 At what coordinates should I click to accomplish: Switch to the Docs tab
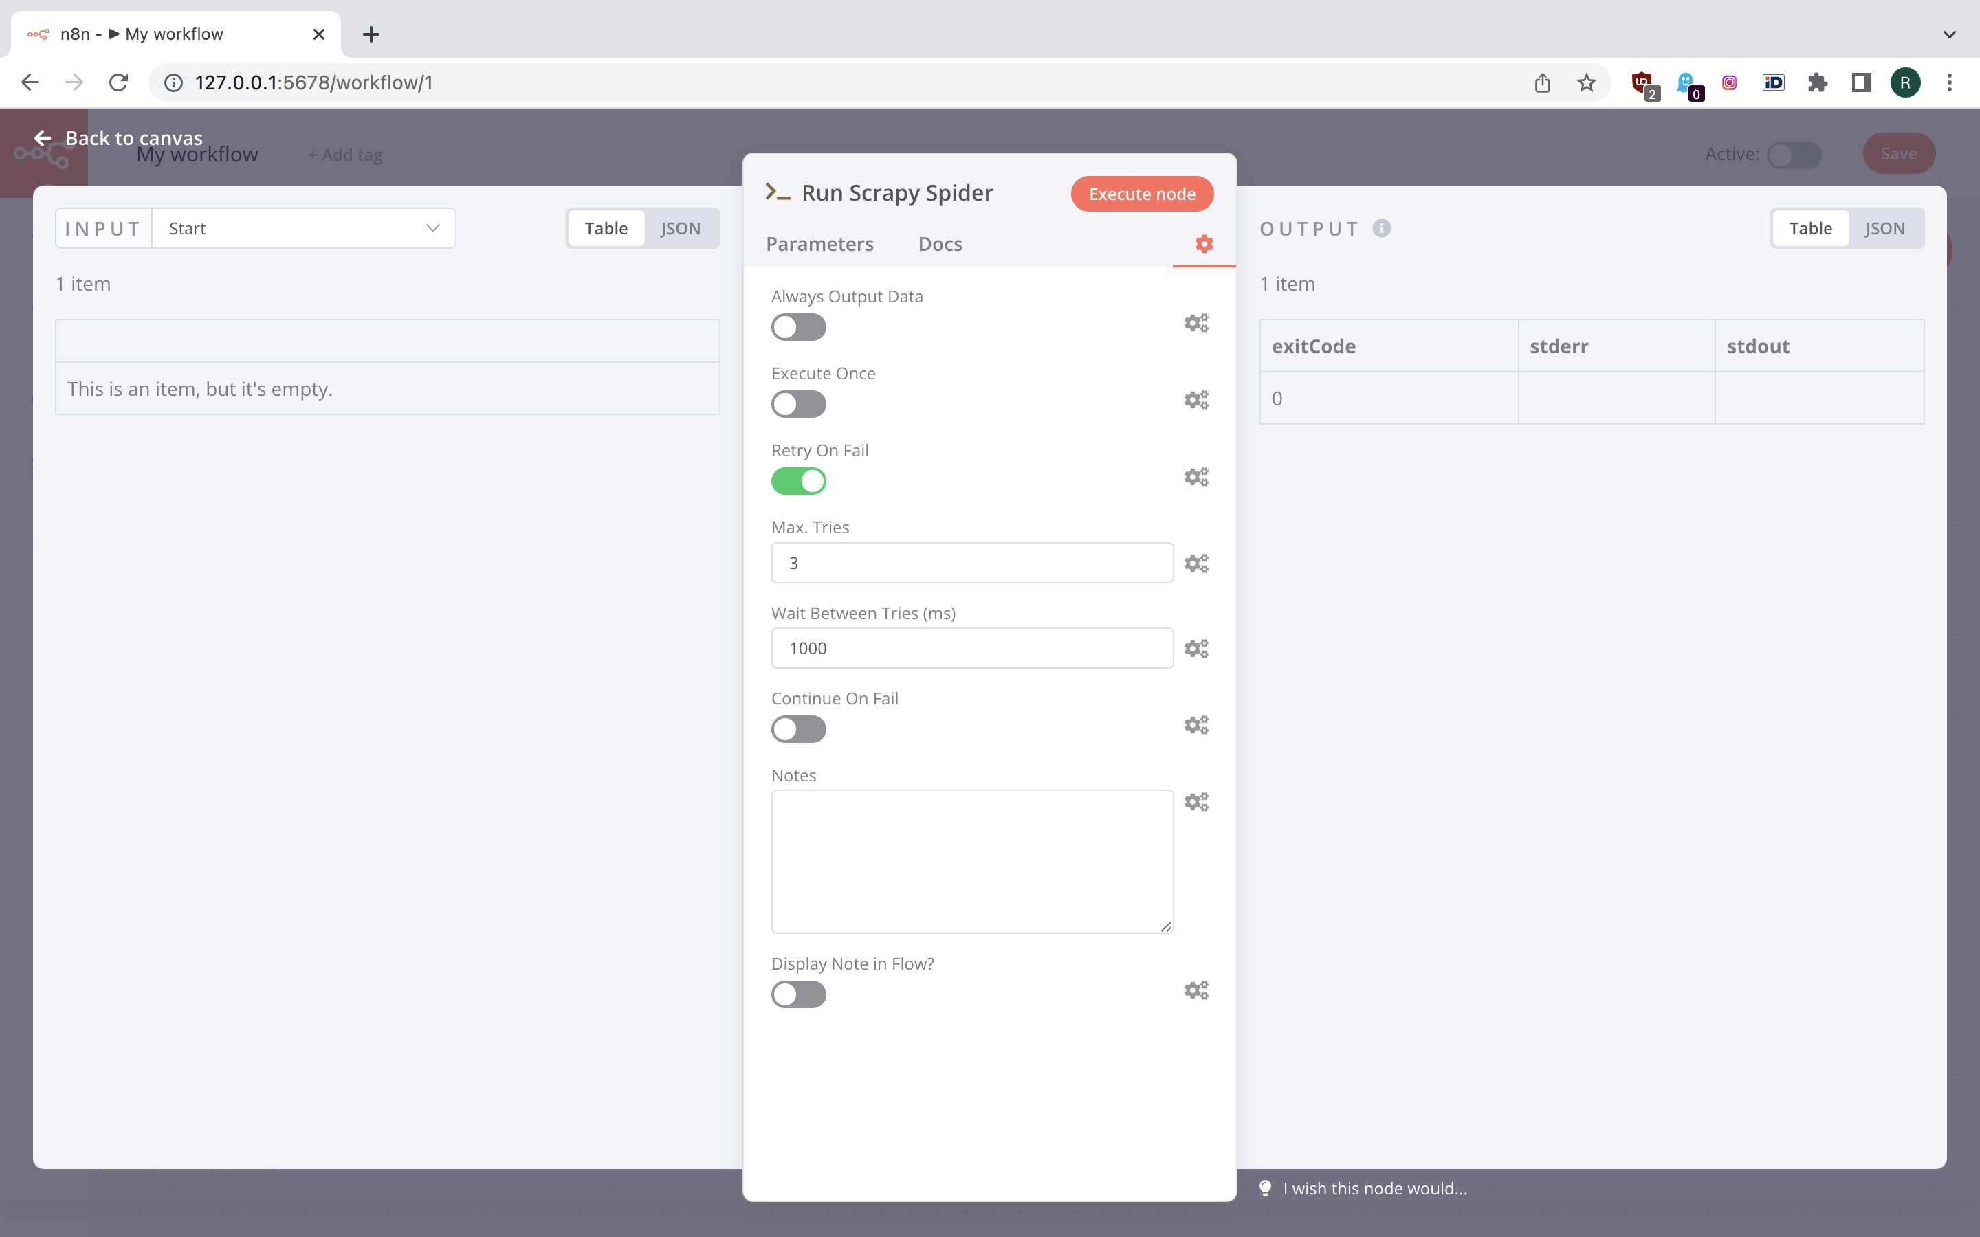940,244
